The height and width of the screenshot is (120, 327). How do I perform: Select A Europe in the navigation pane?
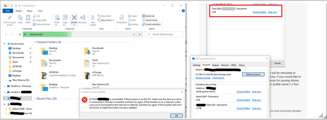[x=17, y=71]
